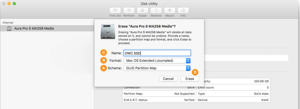Click the yellow minimize window button
The width and height of the screenshot is (300, 109).
tap(9, 4)
